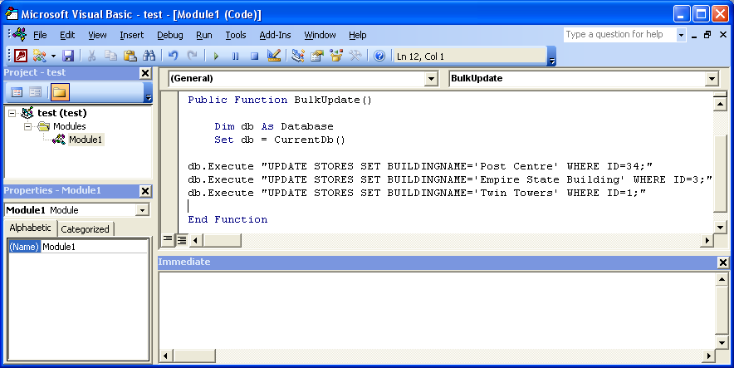Toggle Design Mode icon

click(x=274, y=56)
